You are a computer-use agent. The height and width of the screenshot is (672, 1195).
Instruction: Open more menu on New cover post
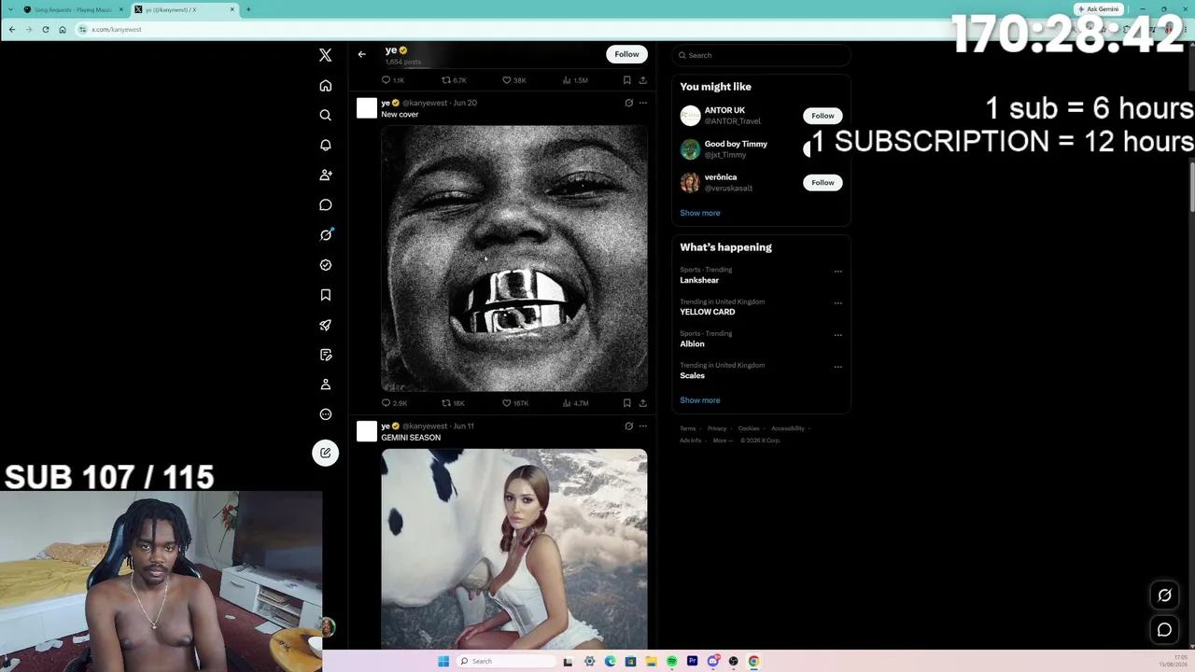pos(642,103)
